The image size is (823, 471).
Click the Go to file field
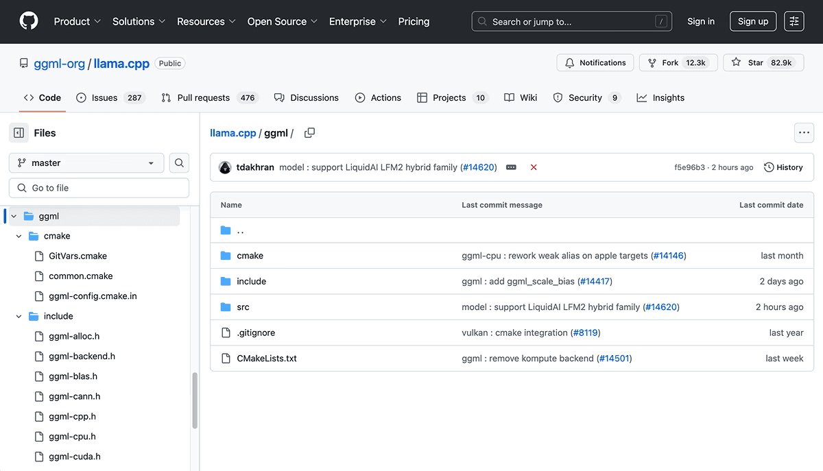click(x=99, y=187)
